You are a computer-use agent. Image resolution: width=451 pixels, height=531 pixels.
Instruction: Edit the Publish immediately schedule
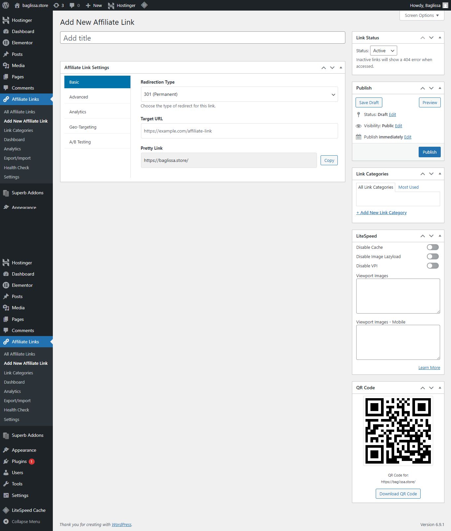point(408,137)
